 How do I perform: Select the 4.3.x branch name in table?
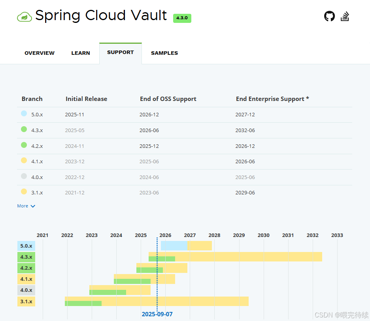[x=37, y=131]
